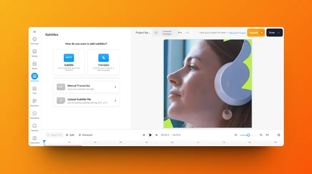312x174 pixels.
Task: Click the Unsaved Changes cloud status
Action: coord(164,33)
